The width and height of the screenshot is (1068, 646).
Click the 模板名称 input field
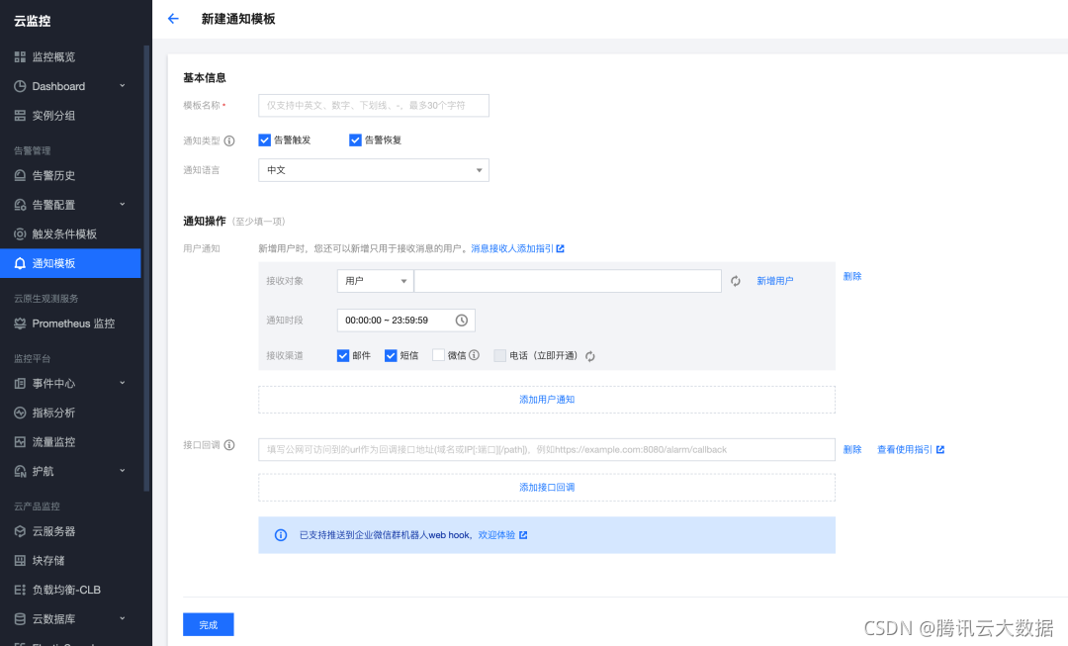(373, 105)
